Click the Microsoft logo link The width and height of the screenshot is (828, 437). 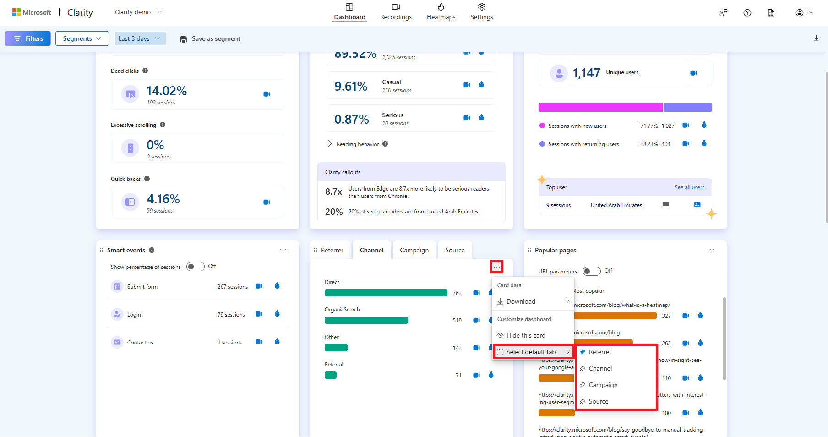(x=32, y=12)
